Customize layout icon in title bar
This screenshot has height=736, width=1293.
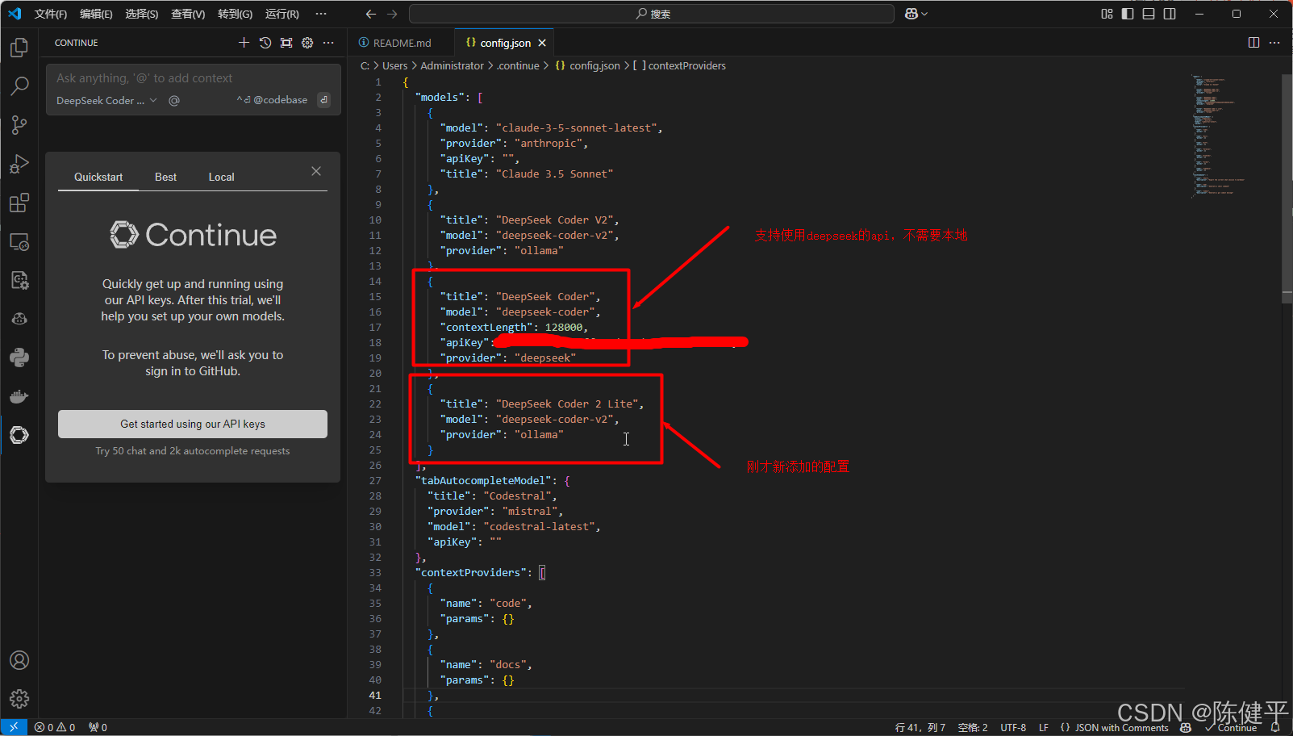pos(1107,14)
